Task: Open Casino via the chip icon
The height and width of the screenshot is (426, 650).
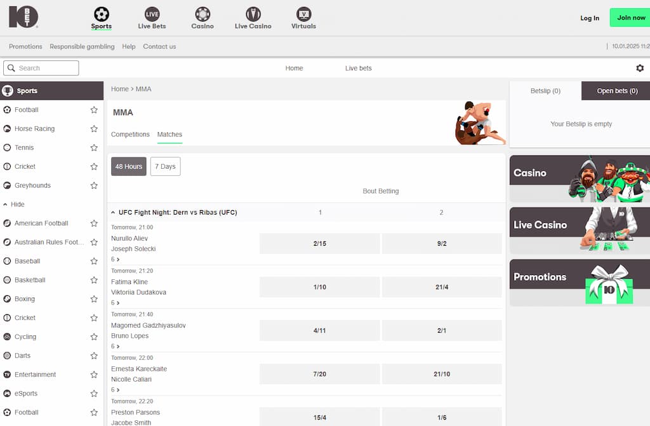Action: coord(202,14)
